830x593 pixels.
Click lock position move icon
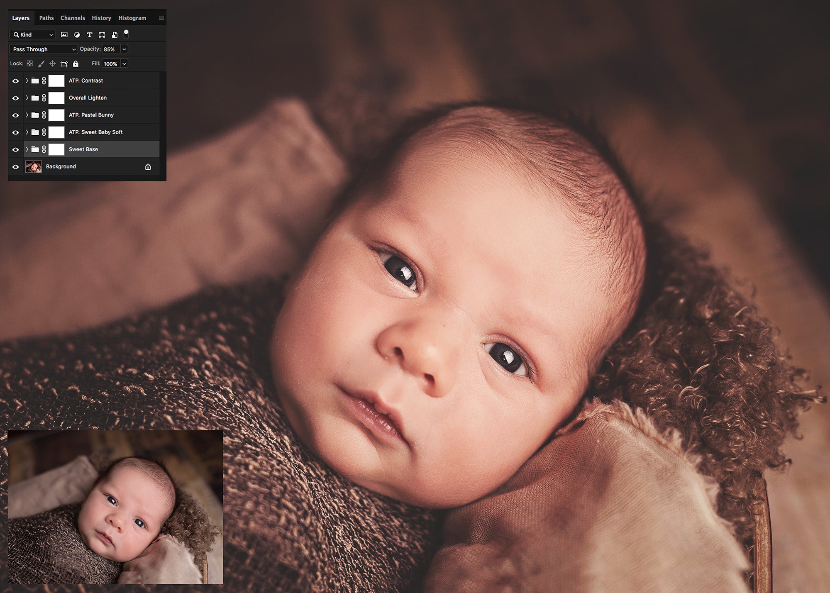click(52, 63)
